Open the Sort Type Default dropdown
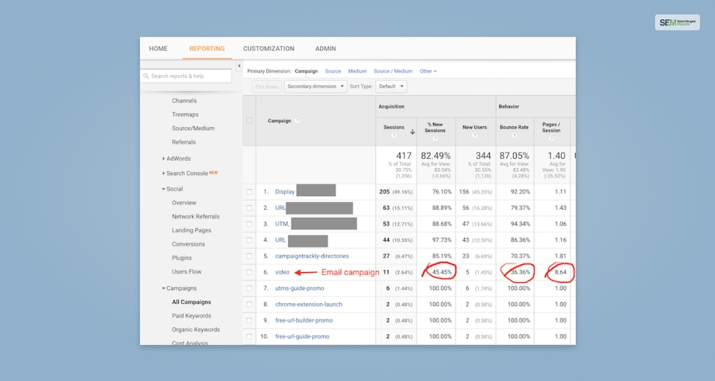 (391, 87)
